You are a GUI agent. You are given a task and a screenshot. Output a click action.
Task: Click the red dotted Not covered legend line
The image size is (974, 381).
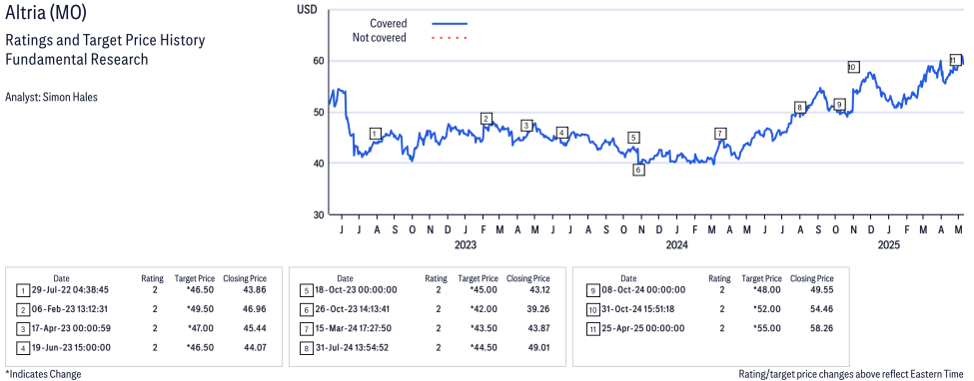(450, 38)
